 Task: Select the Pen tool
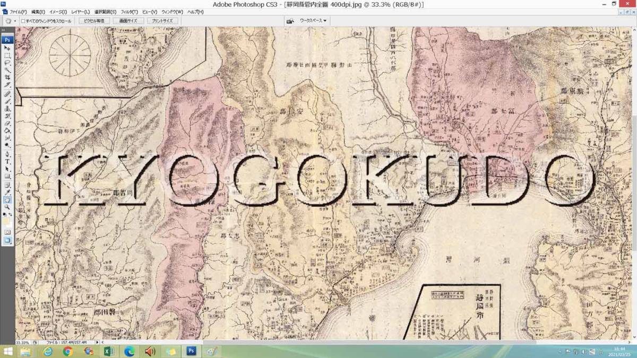point(7,154)
